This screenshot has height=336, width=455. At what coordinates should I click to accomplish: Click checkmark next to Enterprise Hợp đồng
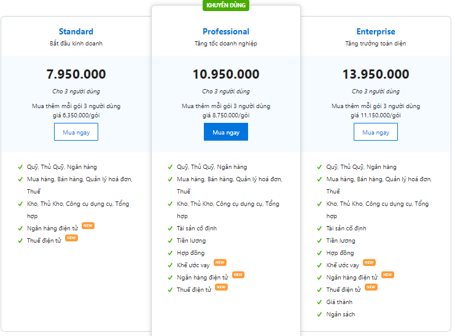pos(319,253)
